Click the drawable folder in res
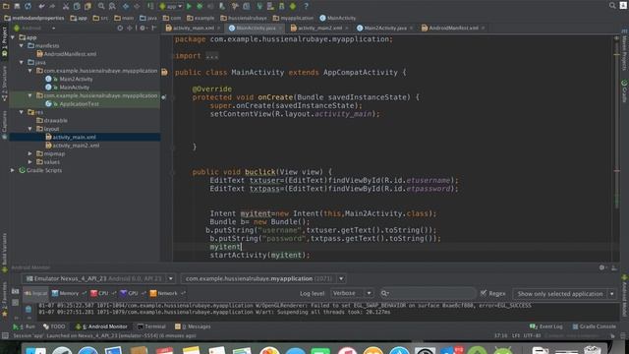This screenshot has height=354, width=629. pyautogui.click(x=55, y=120)
